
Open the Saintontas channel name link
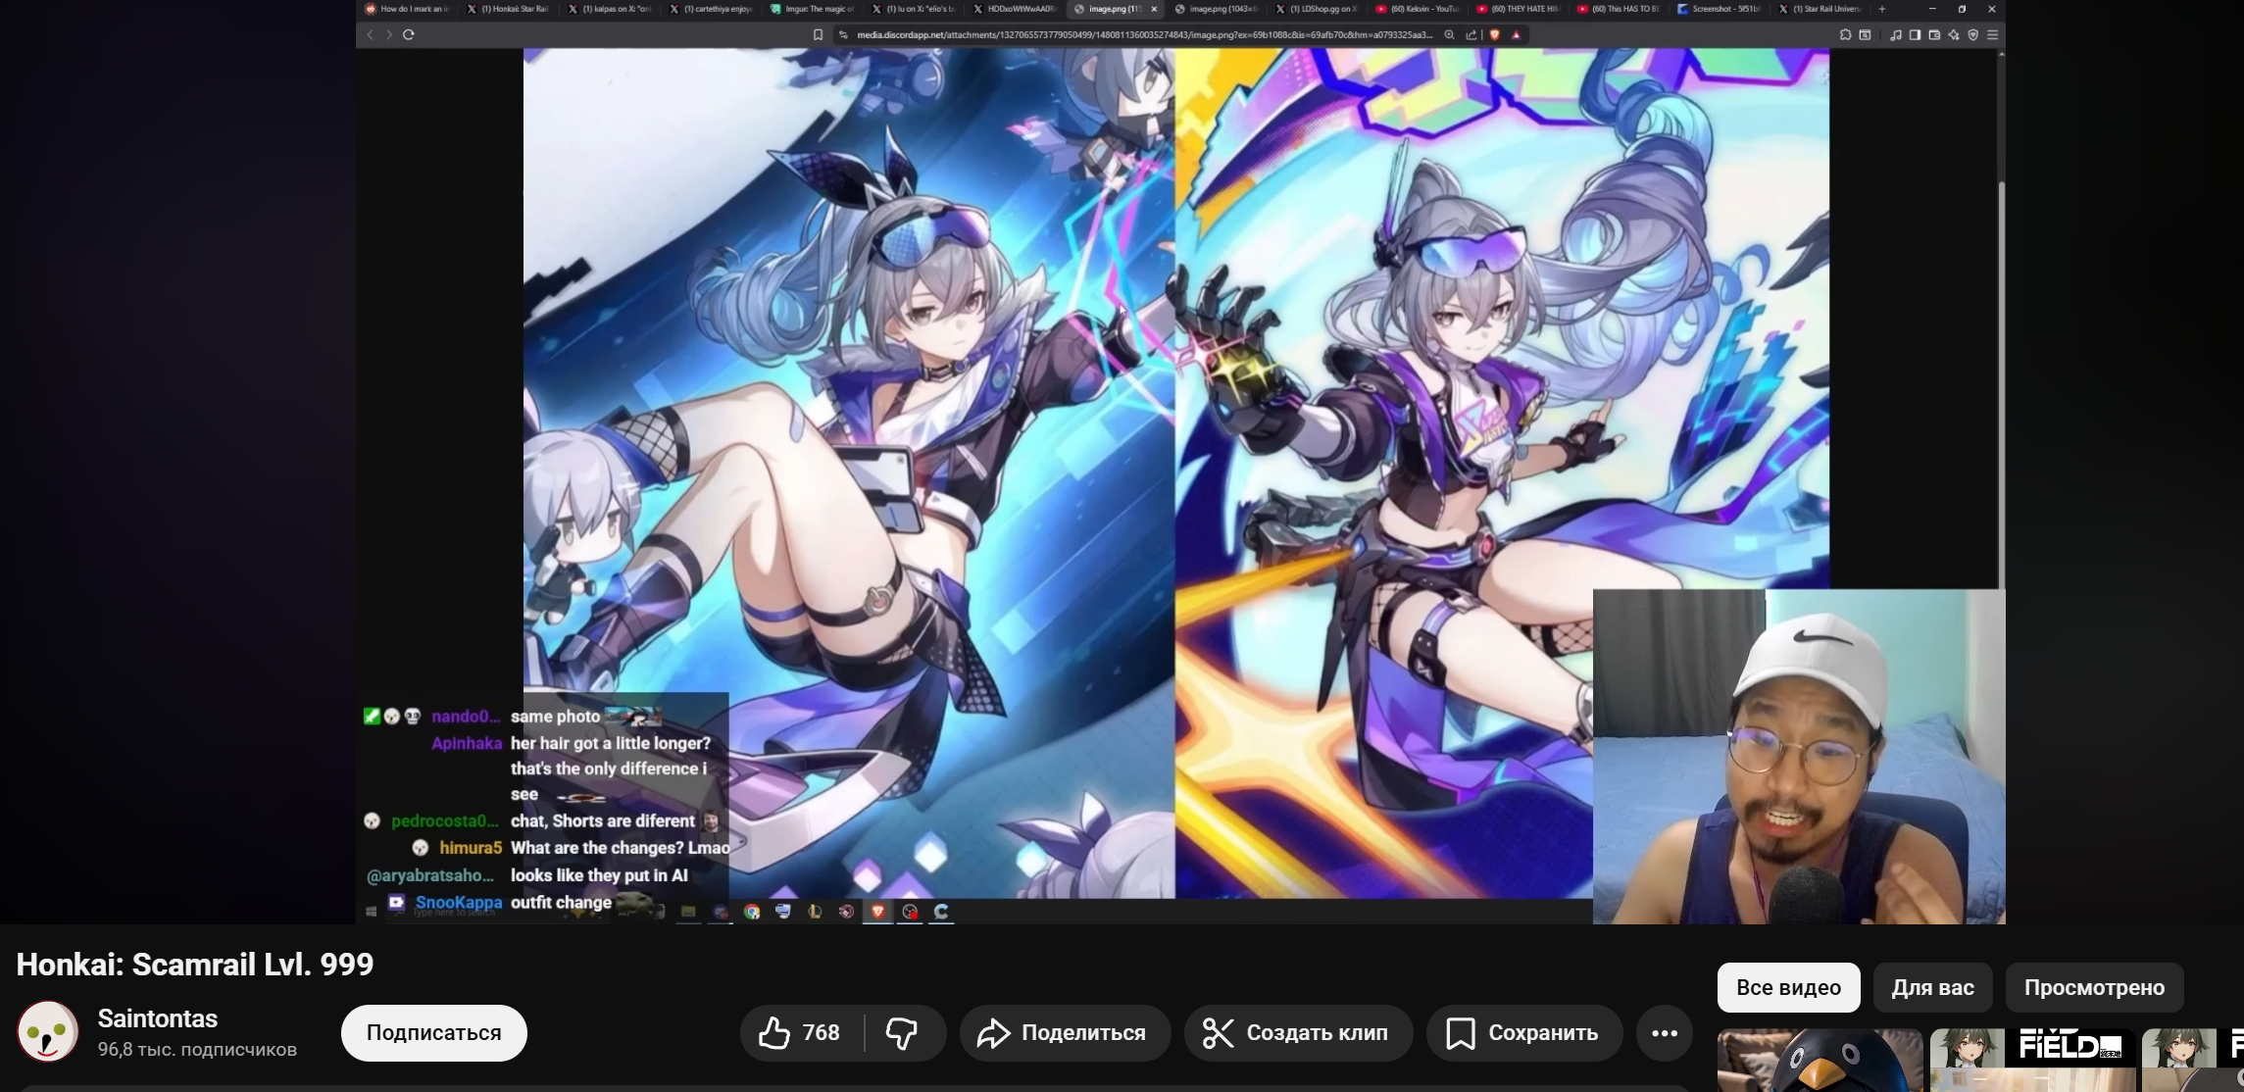click(x=157, y=1018)
